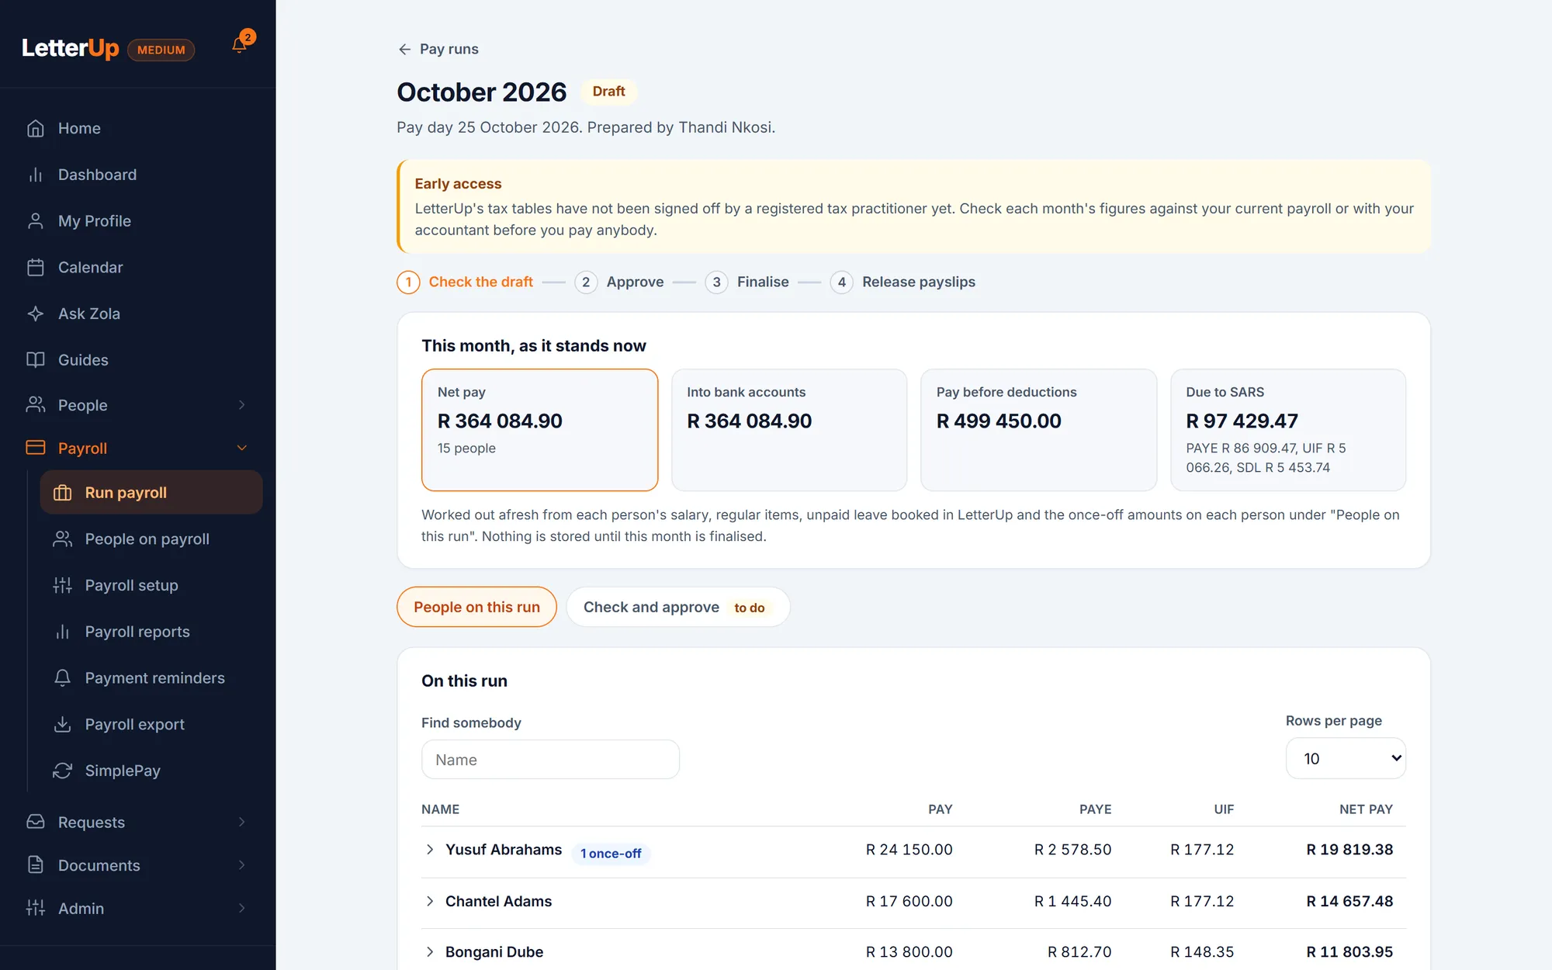Click the Documents file icon
Image resolution: width=1552 pixels, height=970 pixels.
point(36,864)
